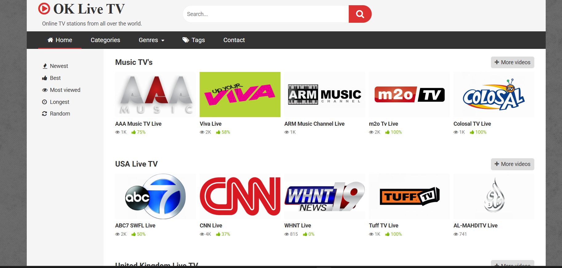Expand the Genres dropdown menu
The image size is (562, 268).
[x=151, y=40]
